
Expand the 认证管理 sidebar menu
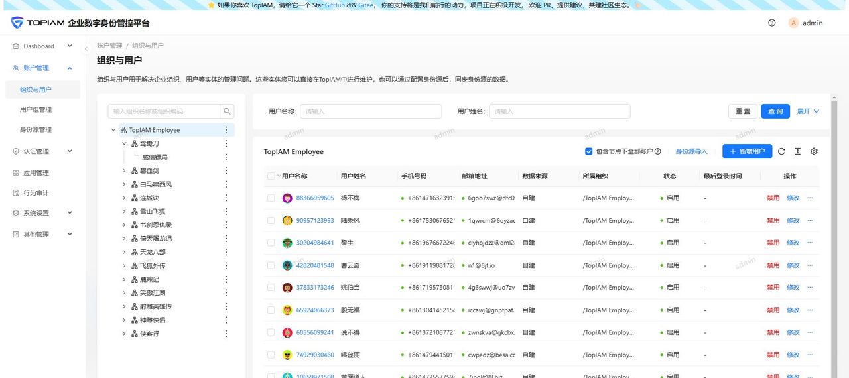point(42,151)
